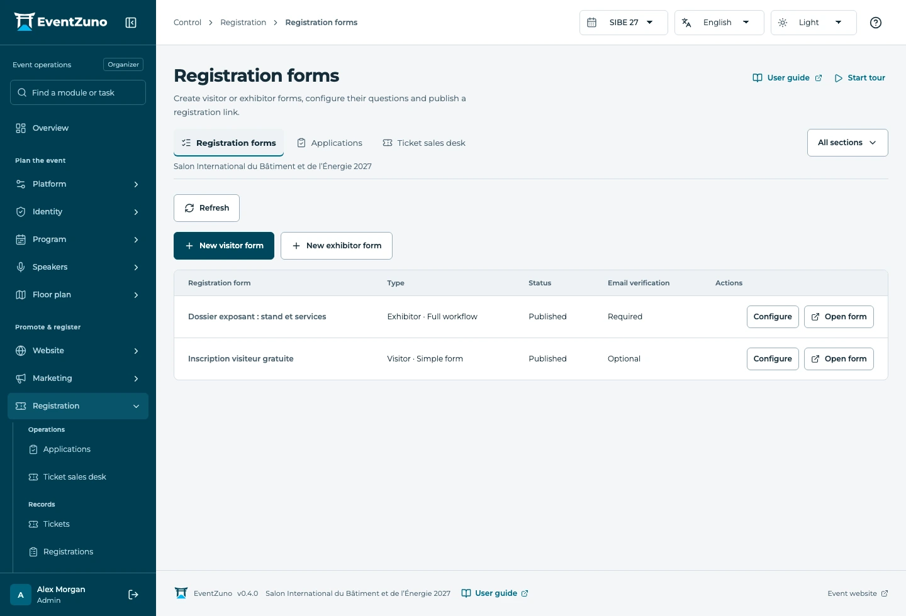Click the Refresh button
Viewport: 906px width, 616px height.
206,208
